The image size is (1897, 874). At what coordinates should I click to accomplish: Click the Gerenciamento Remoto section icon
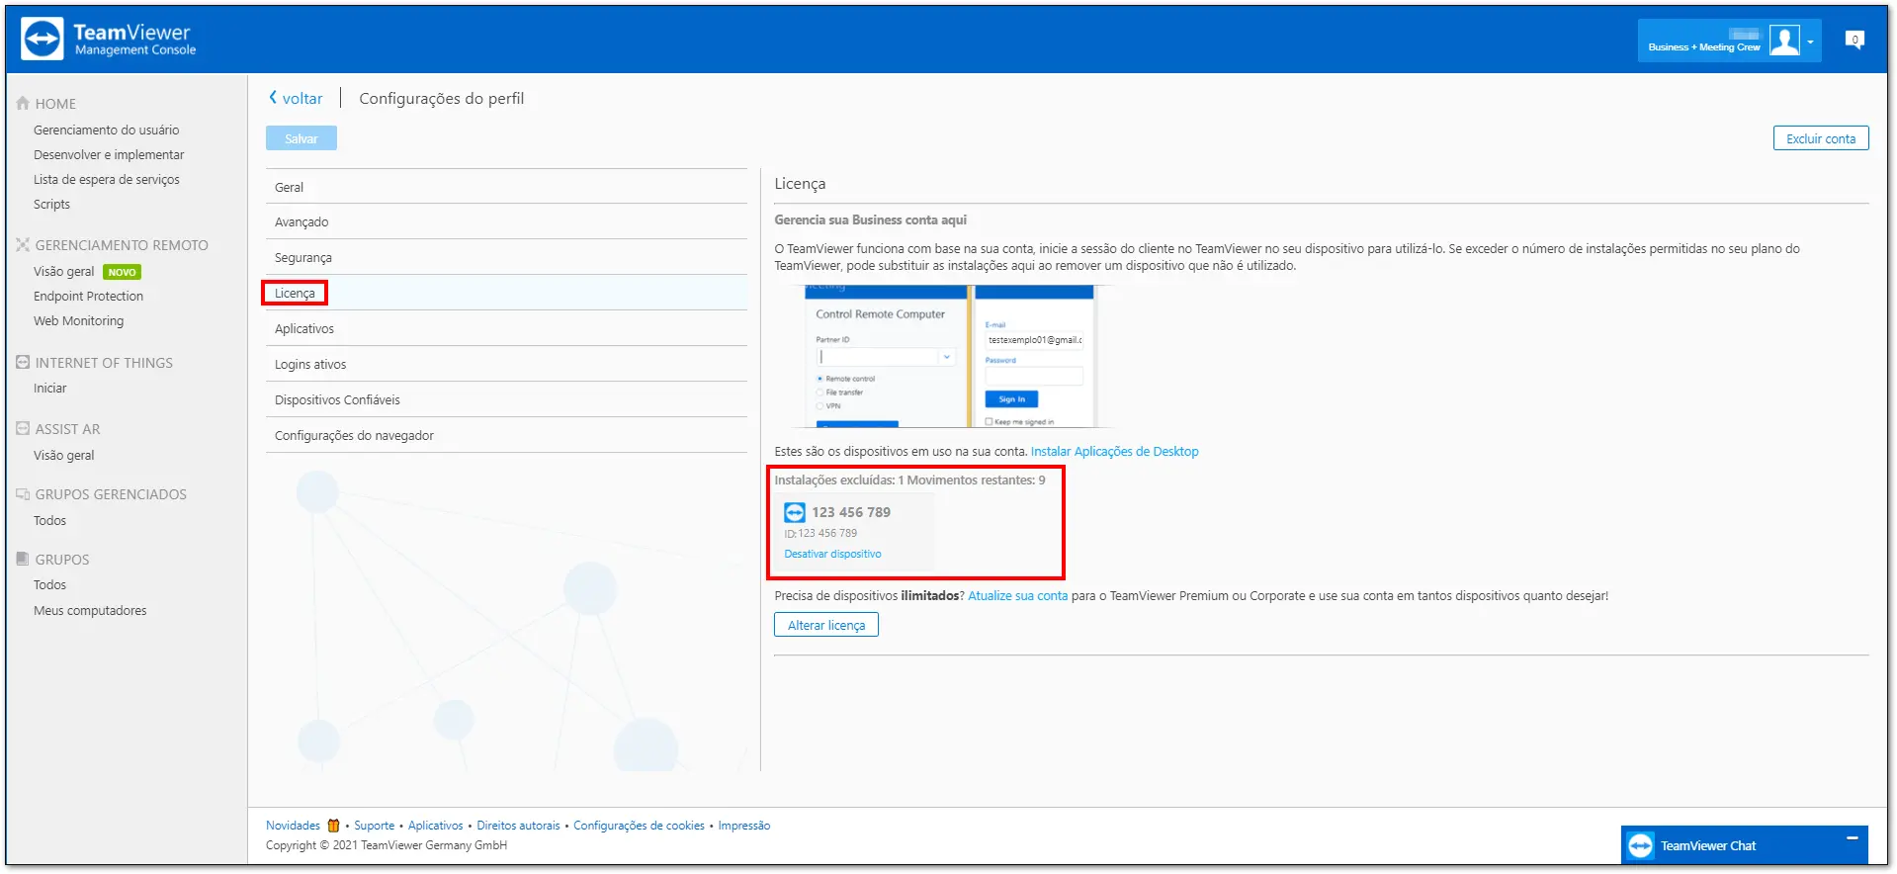point(23,244)
